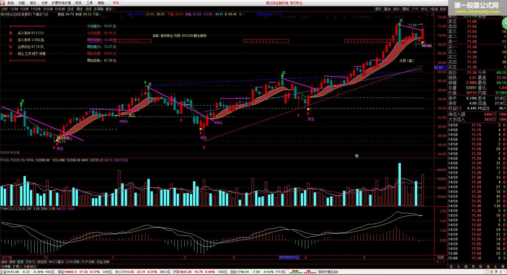Click the minus zoom-out button
Screen dimensions: 507x275
[444, 262]
